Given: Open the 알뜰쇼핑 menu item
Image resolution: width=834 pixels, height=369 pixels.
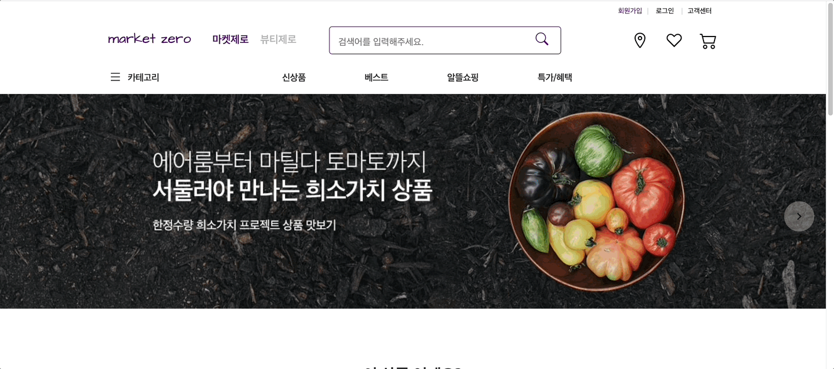Looking at the screenshot, I should tap(463, 77).
